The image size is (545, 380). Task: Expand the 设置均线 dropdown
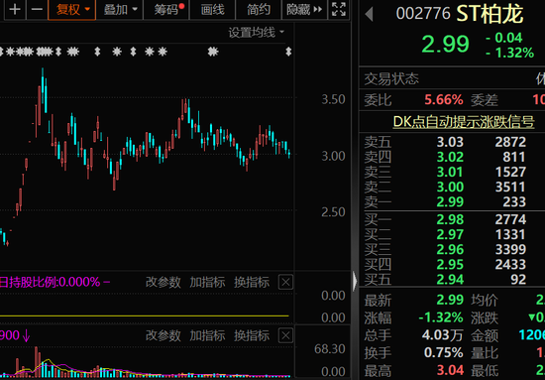[257, 33]
